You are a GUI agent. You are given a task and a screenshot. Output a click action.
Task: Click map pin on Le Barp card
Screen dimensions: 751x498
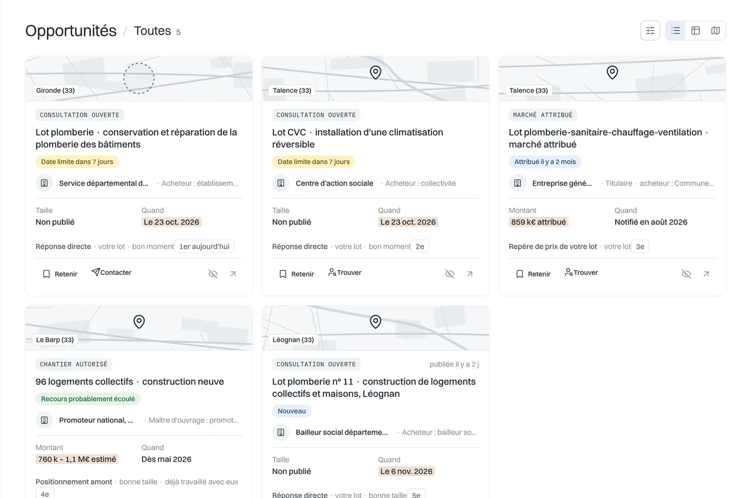(139, 322)
